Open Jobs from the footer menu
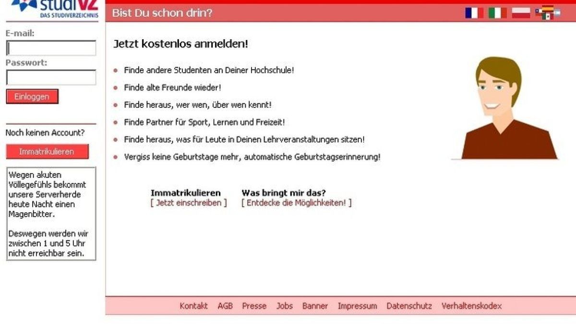576x324 pixels. point(285,306)
